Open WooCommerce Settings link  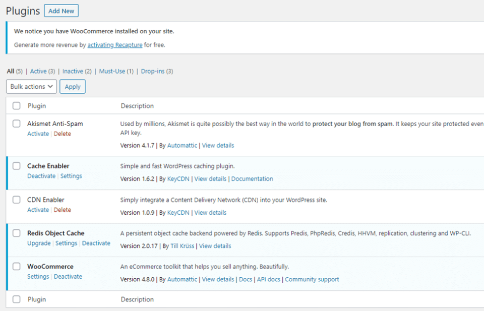tap(38, 277)
